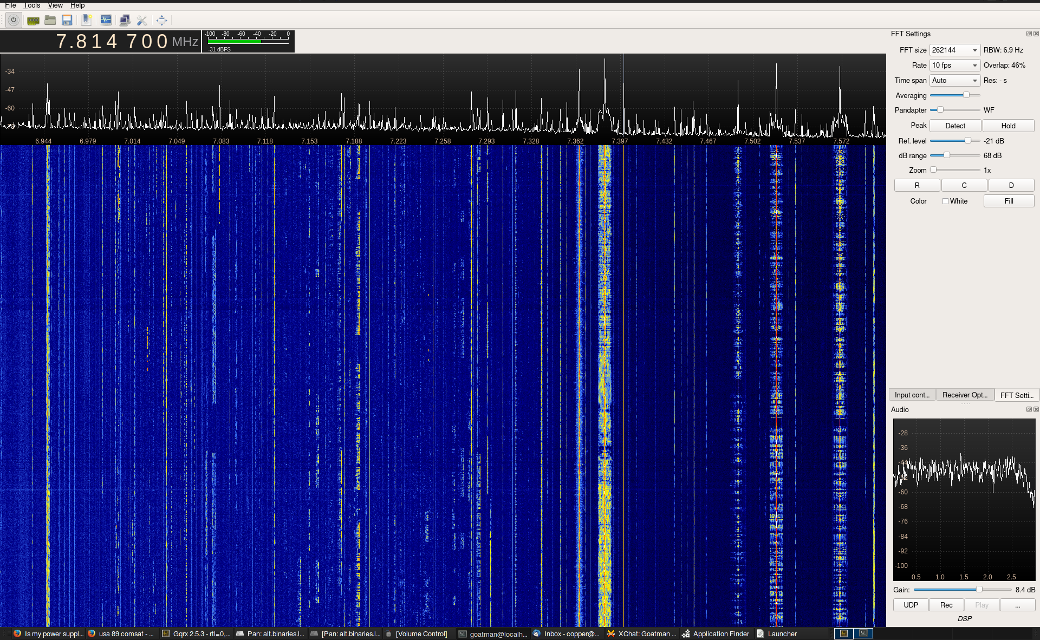Open the Tools menu
This screenshot has width=1040, height=640.
coord(32,5)
